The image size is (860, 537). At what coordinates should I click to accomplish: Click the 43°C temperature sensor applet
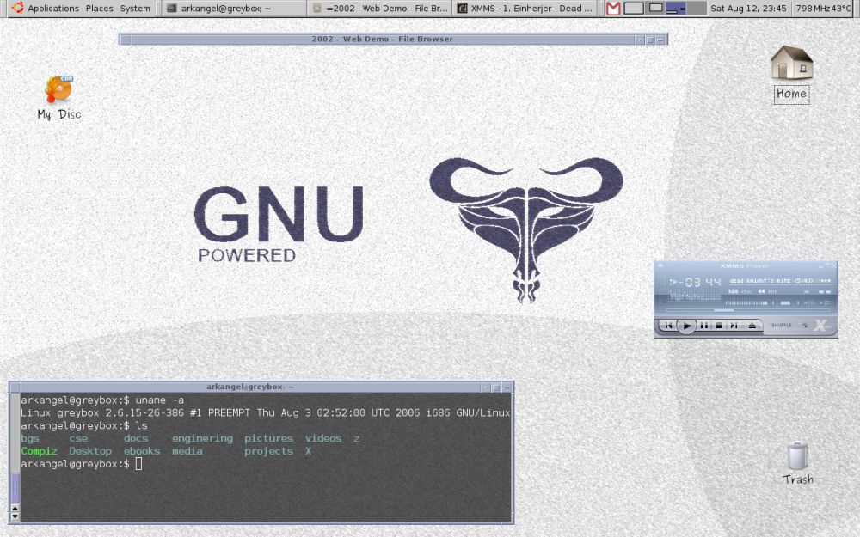[841, 9]
